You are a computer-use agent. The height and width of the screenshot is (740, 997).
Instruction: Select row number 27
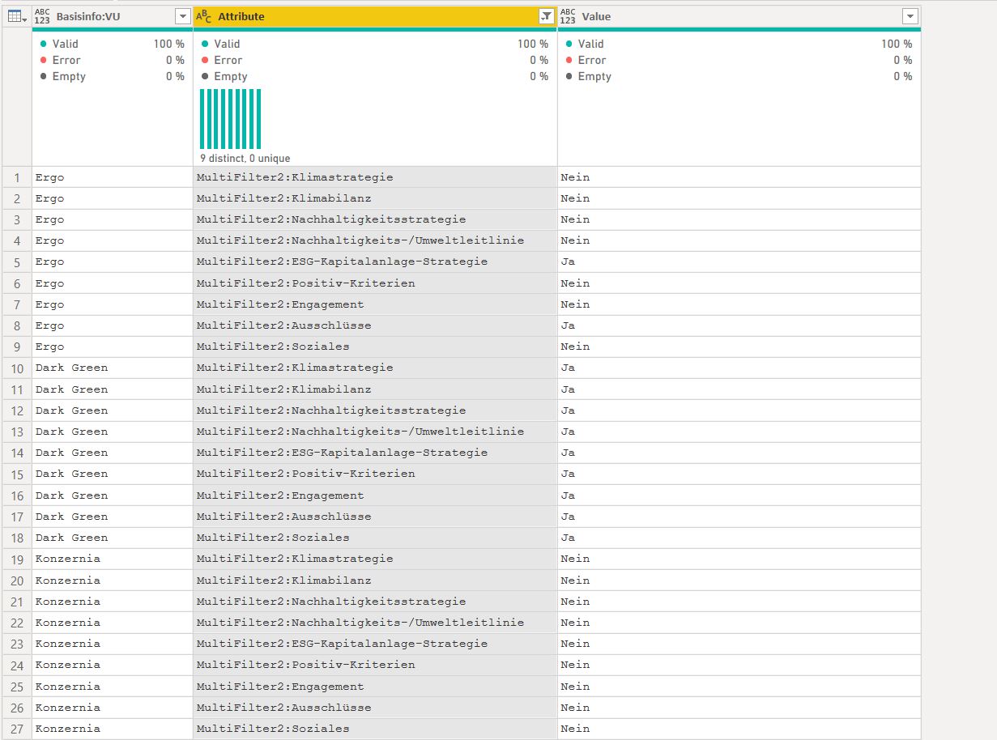[16, 729]
